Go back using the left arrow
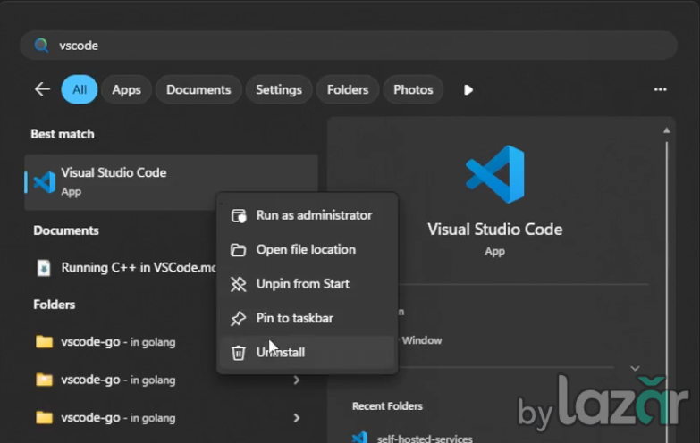 pyautogui.click(x=42, y=89)
